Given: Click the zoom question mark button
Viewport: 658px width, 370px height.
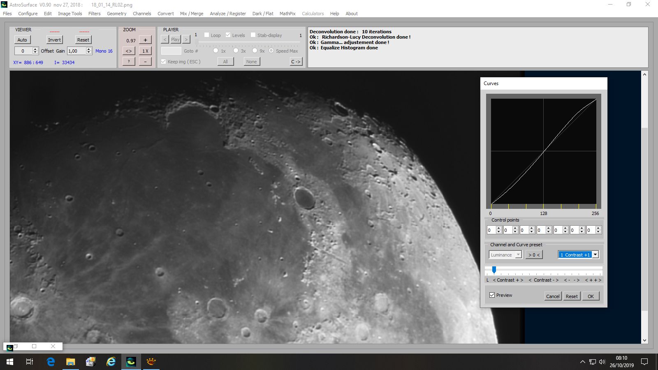Looking at the screenshot, I should point(129,61).
